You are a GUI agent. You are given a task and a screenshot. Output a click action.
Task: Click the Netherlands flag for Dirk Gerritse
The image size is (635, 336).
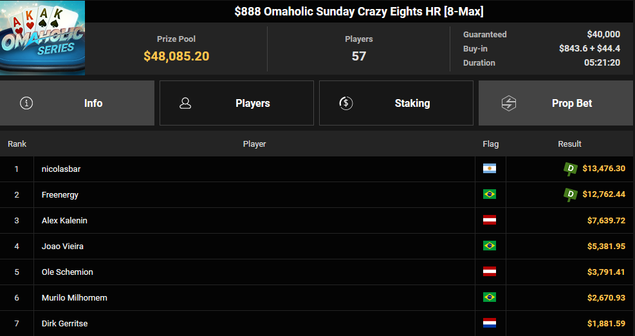[x=490, y=323]
